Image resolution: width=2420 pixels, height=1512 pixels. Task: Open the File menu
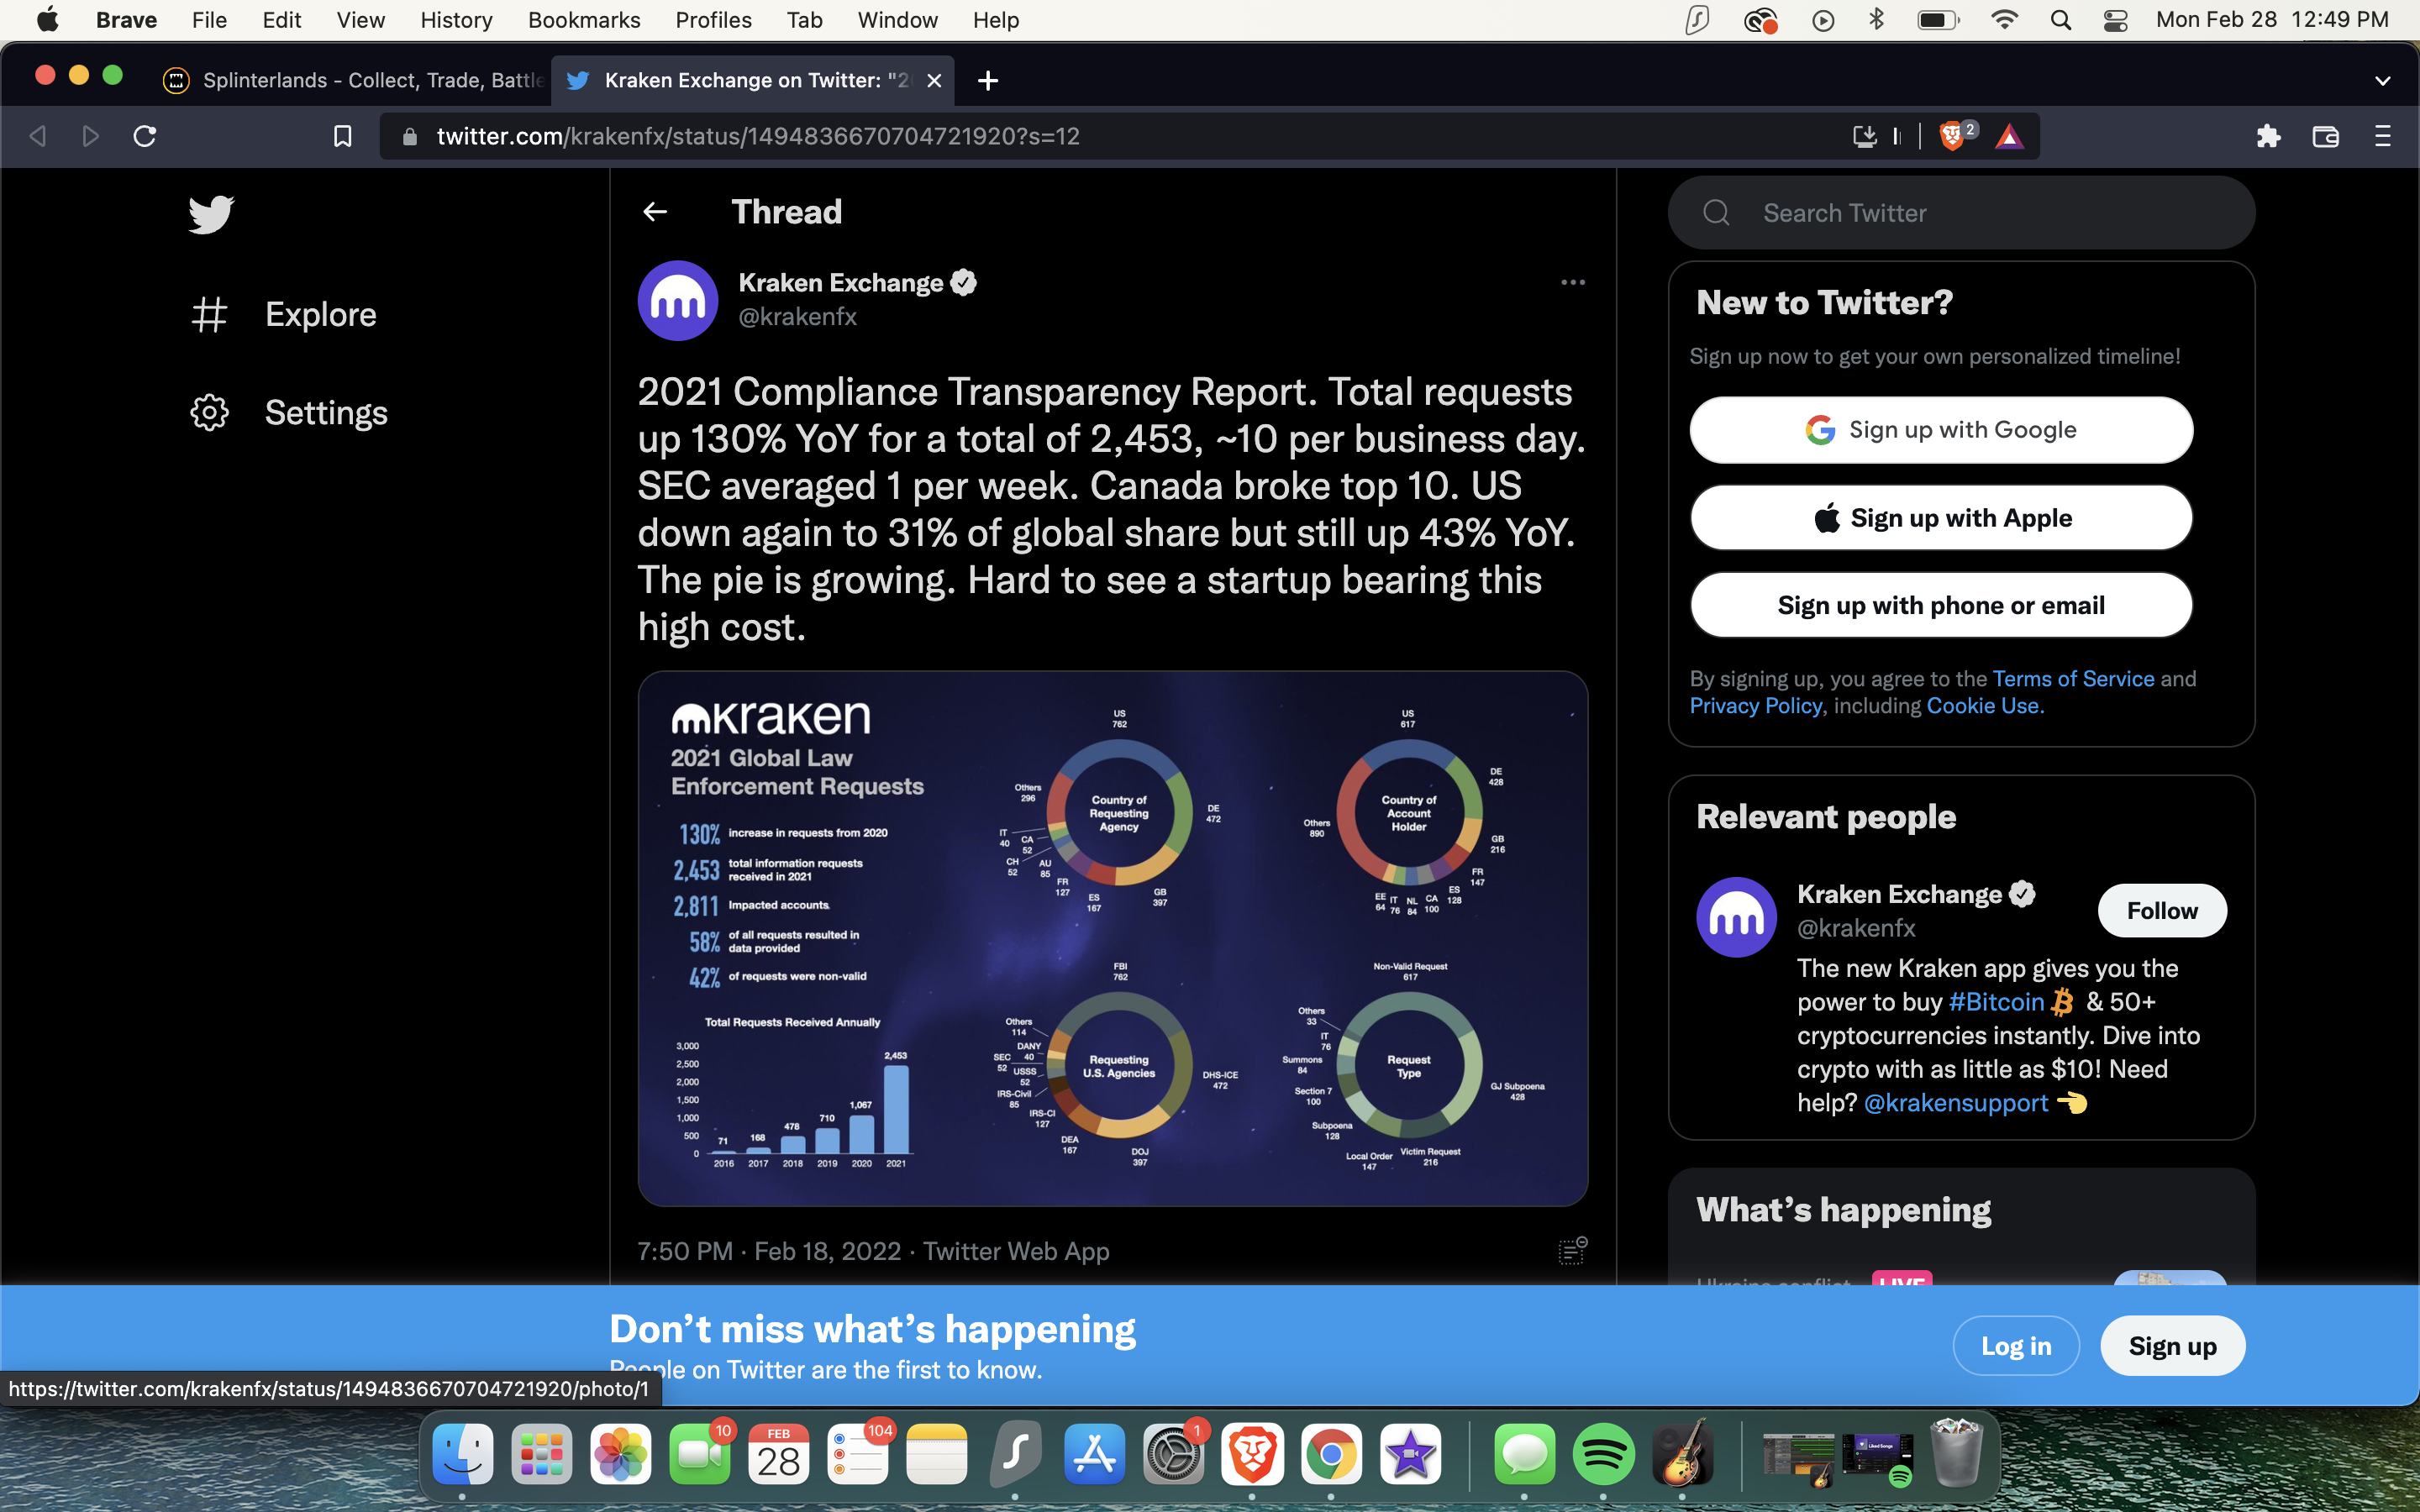pos(210,20)
